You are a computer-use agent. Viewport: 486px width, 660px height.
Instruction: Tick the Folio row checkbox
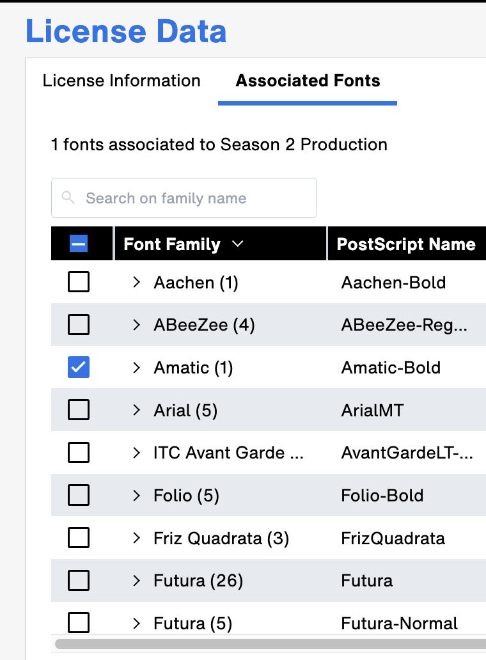coord(79,495)
